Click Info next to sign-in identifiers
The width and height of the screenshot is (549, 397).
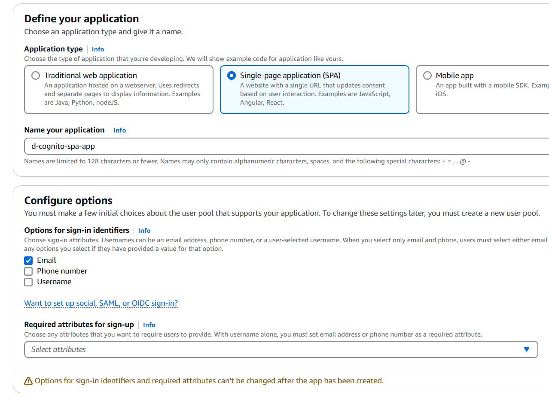click(144, 231)
